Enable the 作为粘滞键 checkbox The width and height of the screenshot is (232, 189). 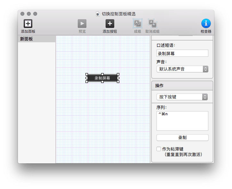pyautogui.click(x=159, y=149)
